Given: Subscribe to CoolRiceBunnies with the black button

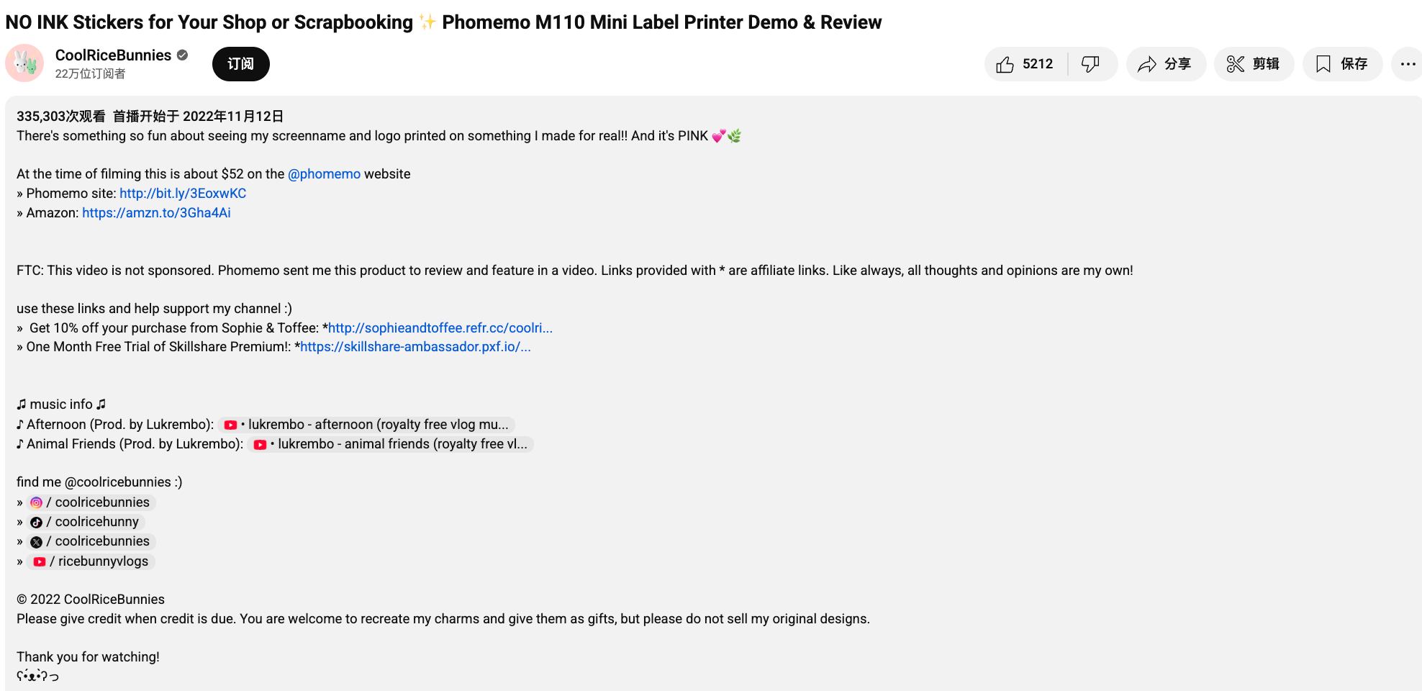Looking at the screenshot, I should [240, 64].
